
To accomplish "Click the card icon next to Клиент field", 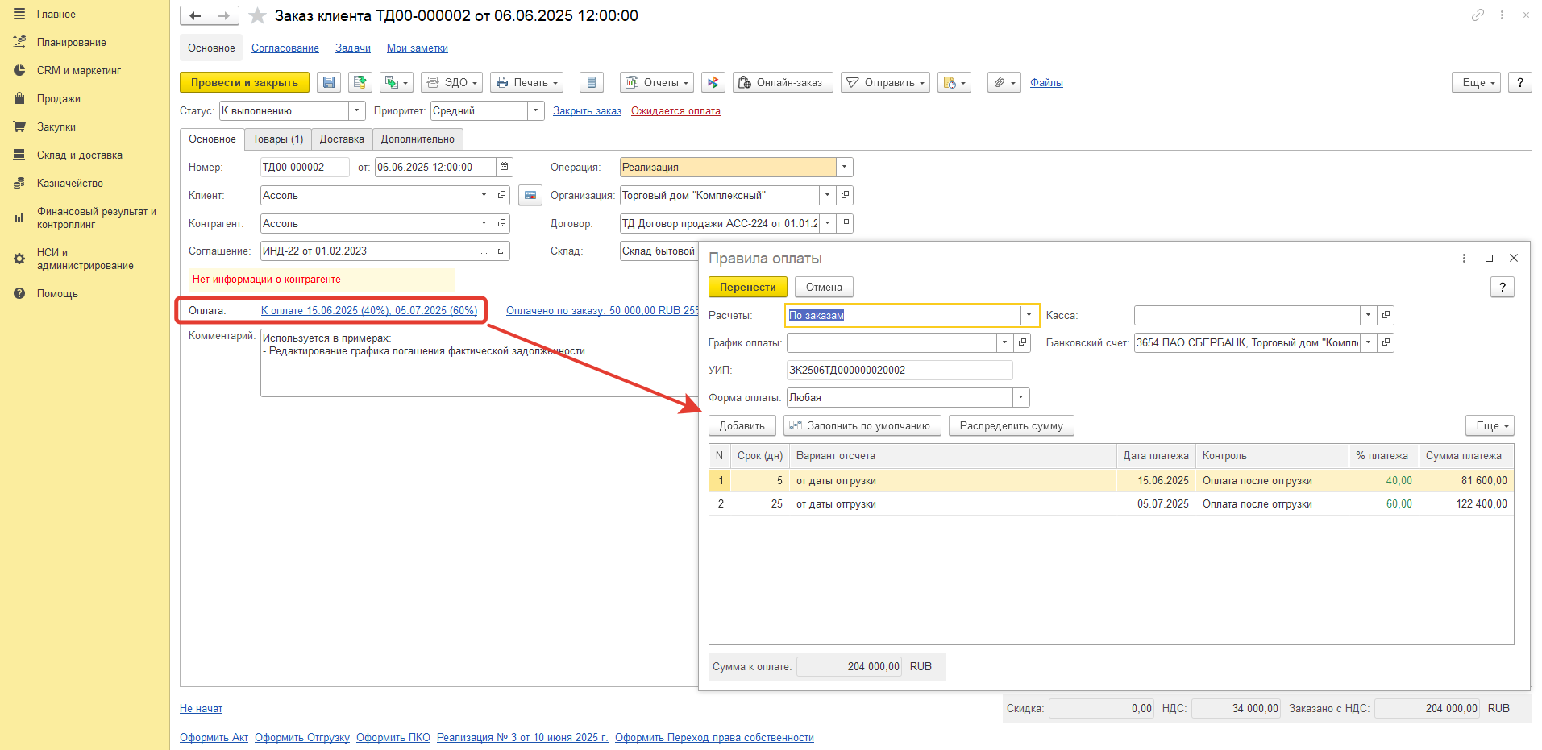I will click(x=530, y=195).
